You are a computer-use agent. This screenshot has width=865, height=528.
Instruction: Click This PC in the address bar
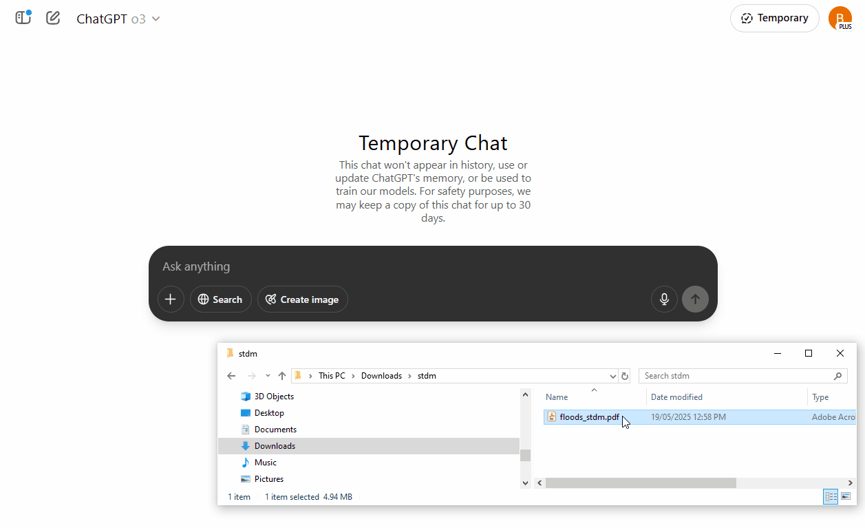[332, 376]
